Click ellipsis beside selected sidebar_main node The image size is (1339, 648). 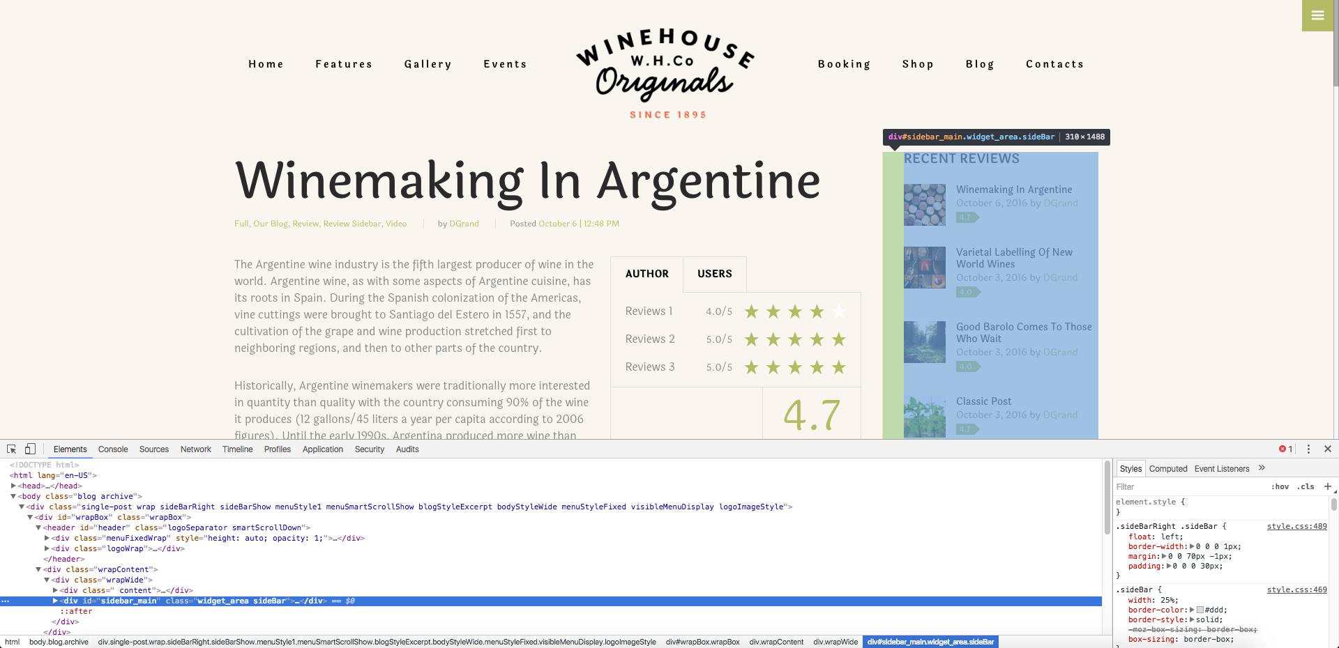pos(6,601)
